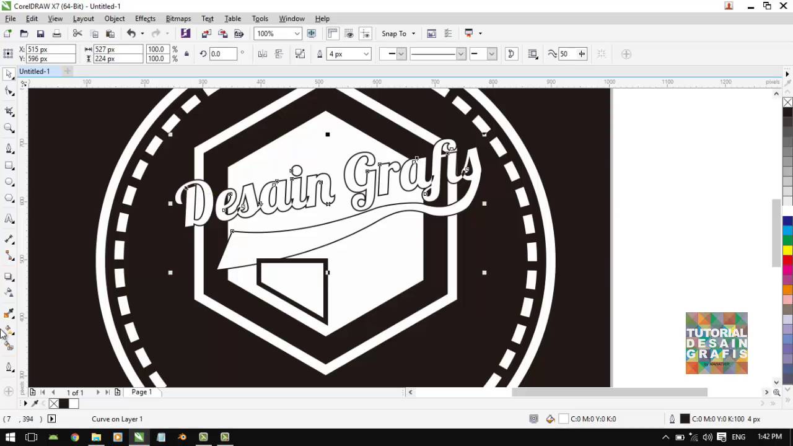Click the Print icon

pos(56,33)
